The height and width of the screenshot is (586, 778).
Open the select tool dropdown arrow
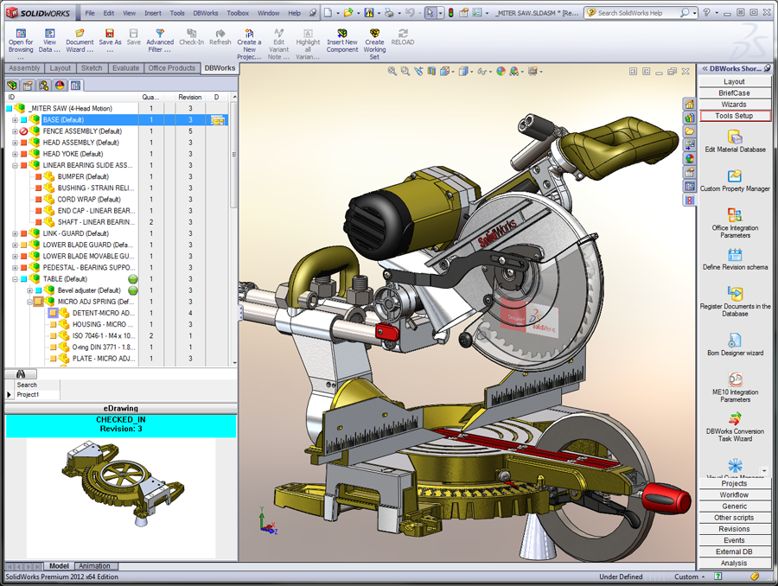(440, 14)
